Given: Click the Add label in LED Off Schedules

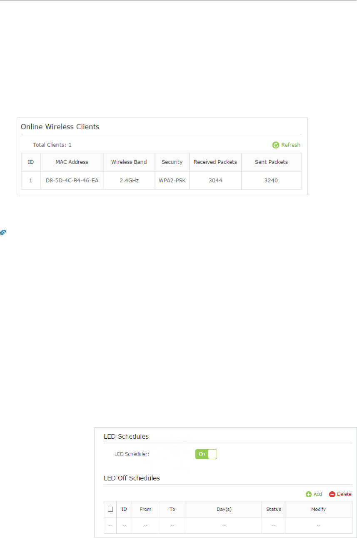Looking at the screenshot, I should pos(318,494).
